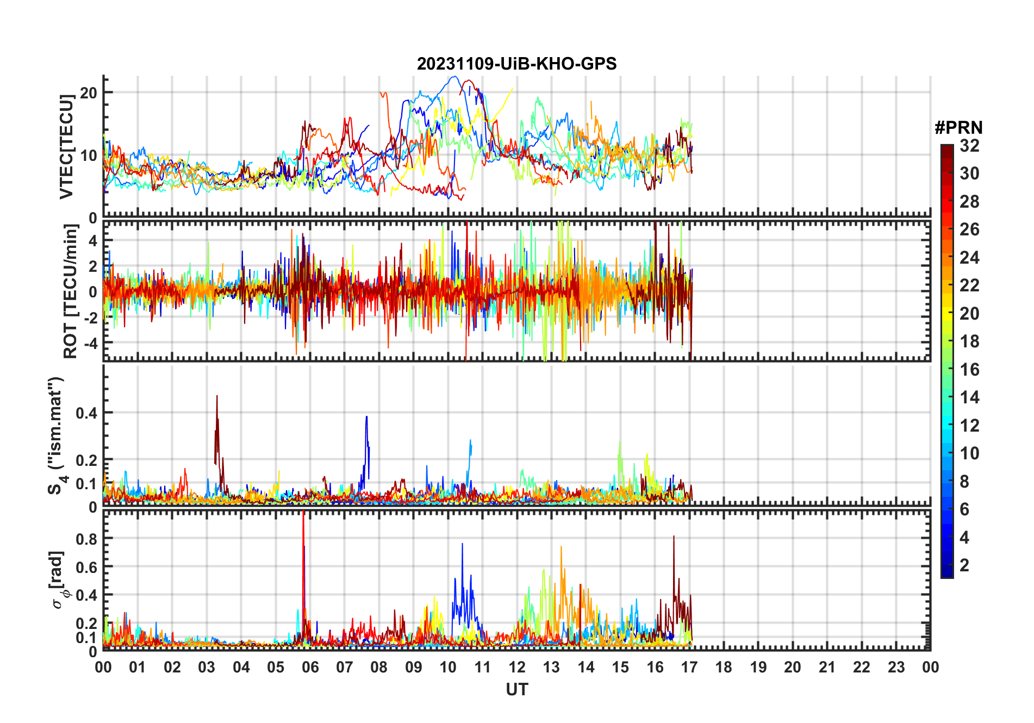
Task: Click the sigma-phi [rad] y-axis label
Action: pyautogui.click(x=59, y=580)
